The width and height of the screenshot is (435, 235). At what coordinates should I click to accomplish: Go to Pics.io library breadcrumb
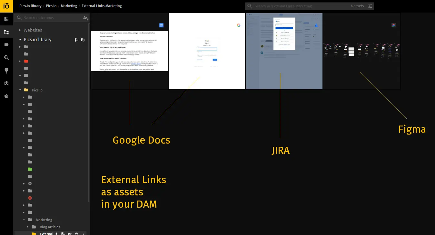(30, 6)
